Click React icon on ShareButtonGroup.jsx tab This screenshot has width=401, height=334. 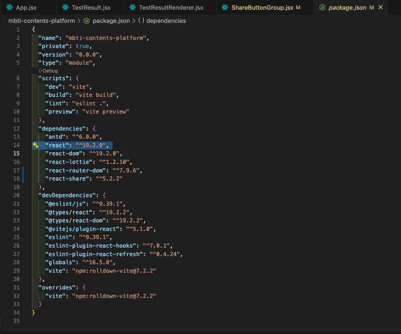[x=225, y=7]
